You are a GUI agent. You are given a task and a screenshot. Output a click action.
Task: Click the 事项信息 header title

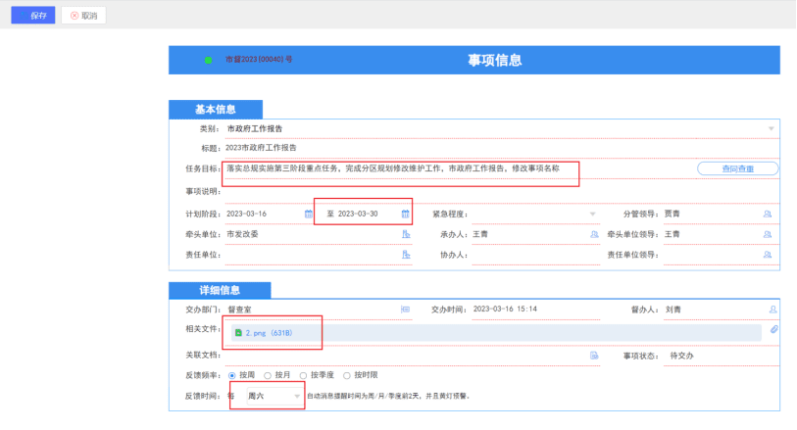pyautogui.click(x=494, y=61)
